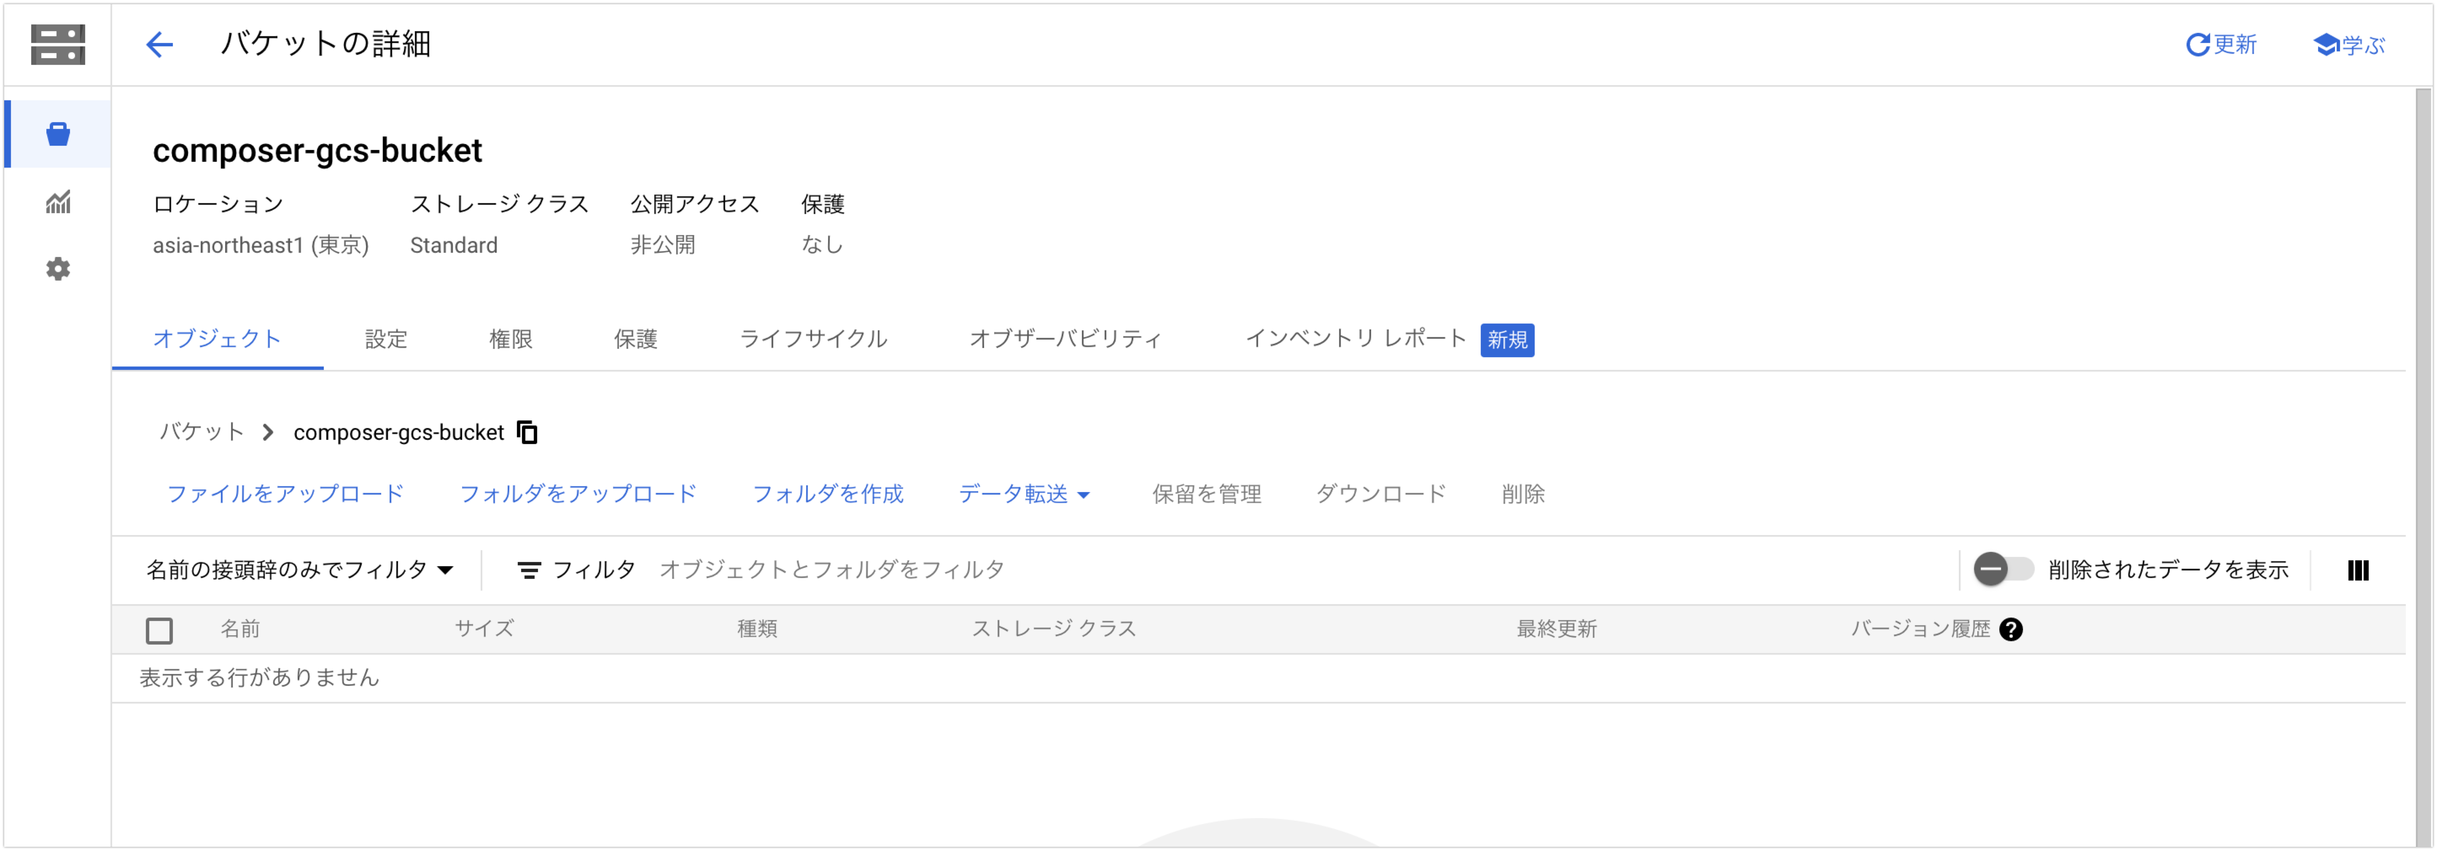Click the 更新 refresh button
Viewport: 2437px width, 851px height.
[2220, 44]
